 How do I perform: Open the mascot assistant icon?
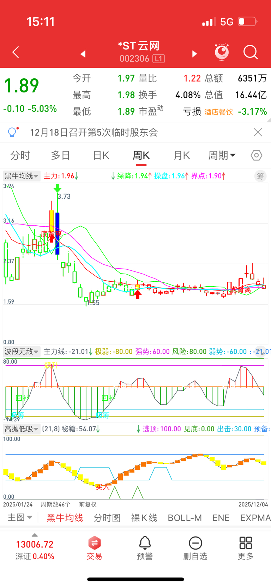[222, 52]
